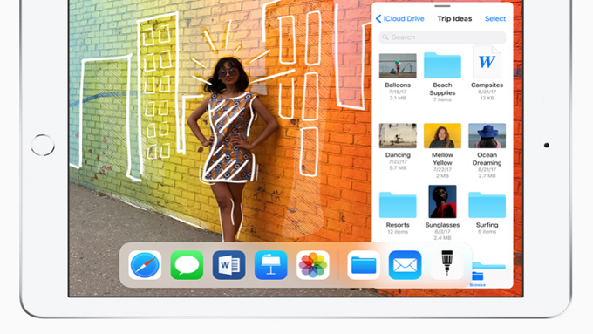
Task: Open Mail app in the dock
Action: (405, 265)
